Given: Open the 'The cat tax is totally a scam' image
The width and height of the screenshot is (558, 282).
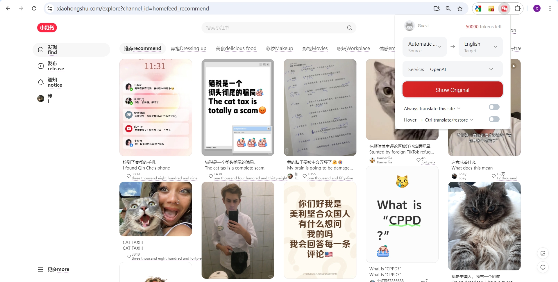Looking at the screenshot, I should coord(238,108).
